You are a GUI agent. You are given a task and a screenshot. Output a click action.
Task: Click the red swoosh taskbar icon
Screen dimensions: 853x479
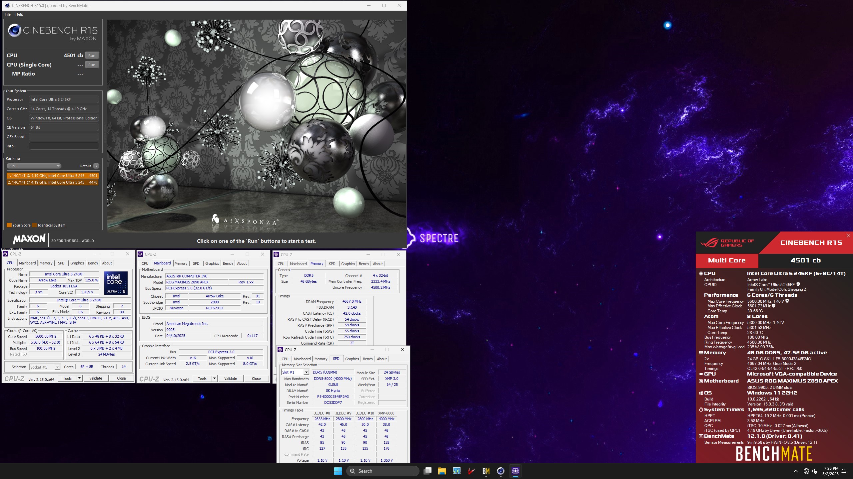coord(471,471)
